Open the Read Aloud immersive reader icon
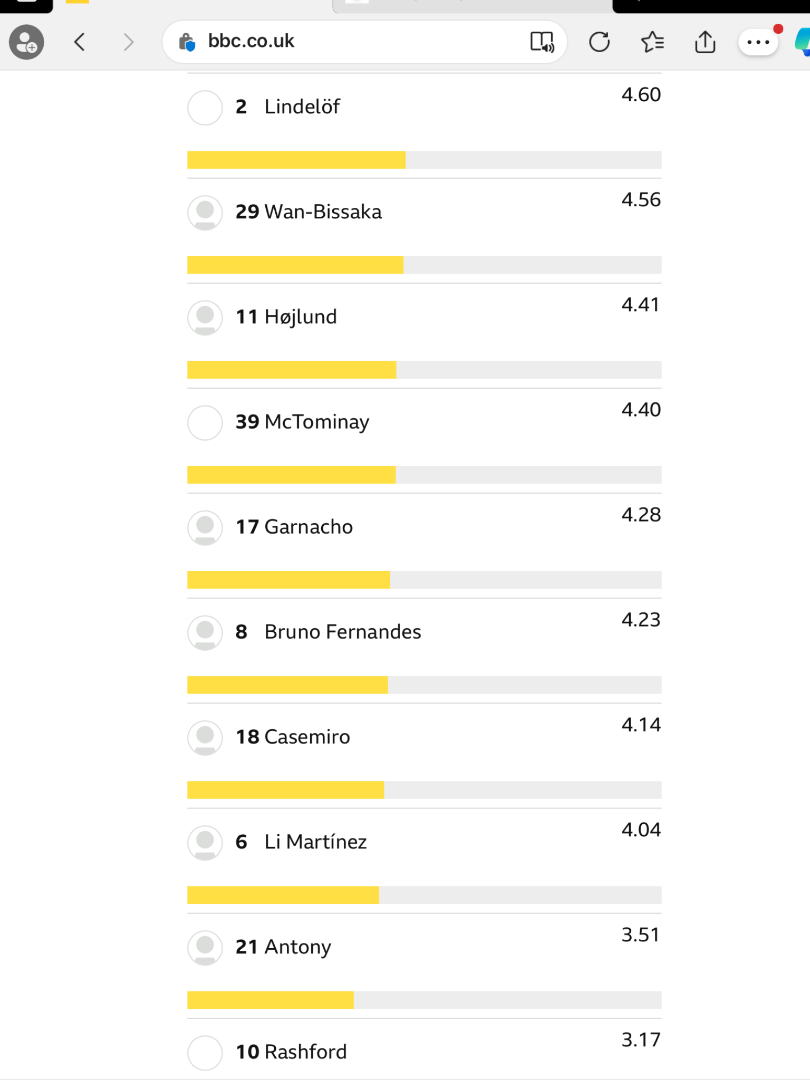The height and width of the screenshot is (1080, 810). pos(542,42)
